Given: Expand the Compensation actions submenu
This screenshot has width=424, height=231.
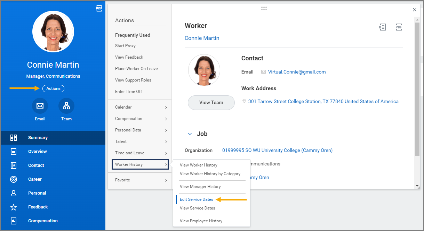Looking at the screenshot, I should pyautogui.click(x=141, y=119).
